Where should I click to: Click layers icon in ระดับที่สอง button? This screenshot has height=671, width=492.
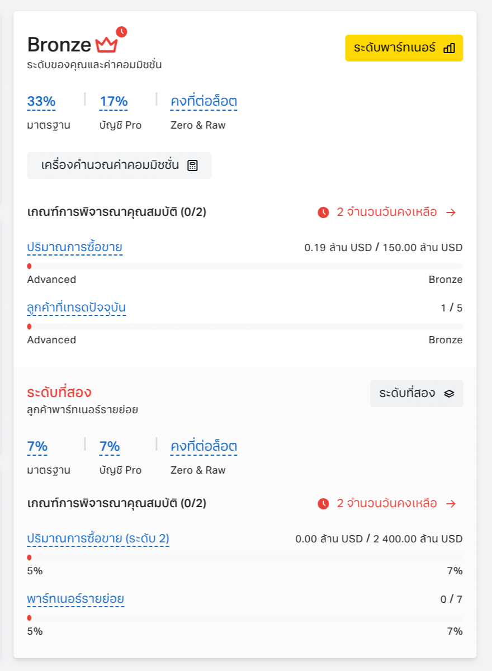tap(449, 394)
